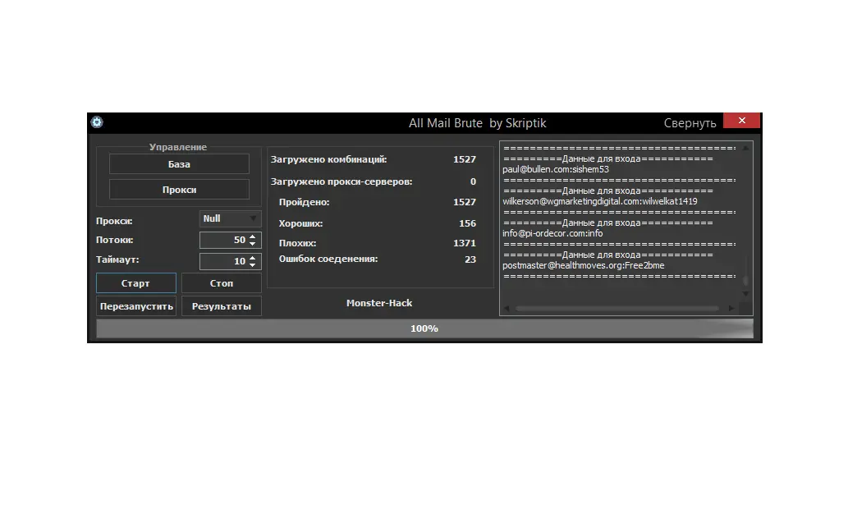
Task: Click the Потоки value field showing 50
Action: pos(227,240)
